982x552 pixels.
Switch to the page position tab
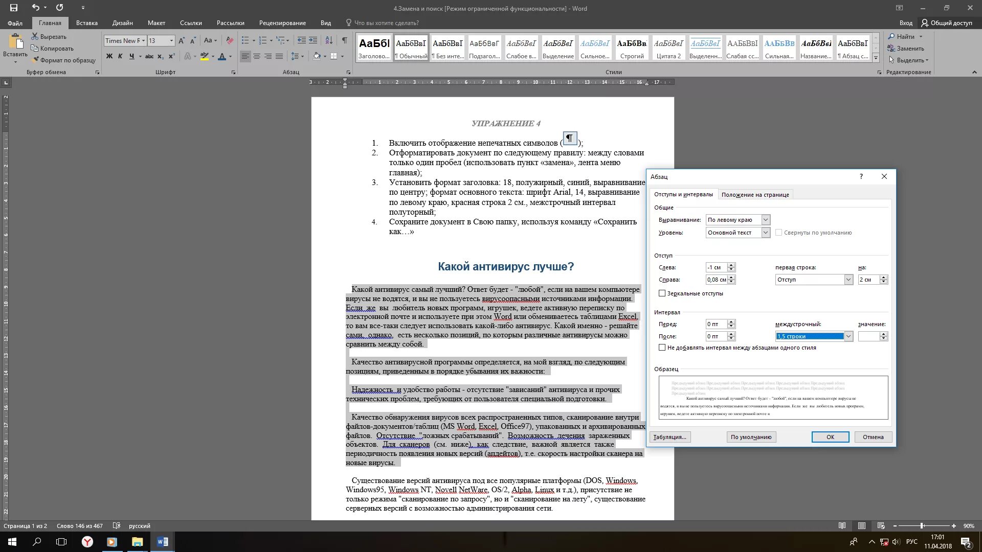pyautogui.click(x=755, y=195)
